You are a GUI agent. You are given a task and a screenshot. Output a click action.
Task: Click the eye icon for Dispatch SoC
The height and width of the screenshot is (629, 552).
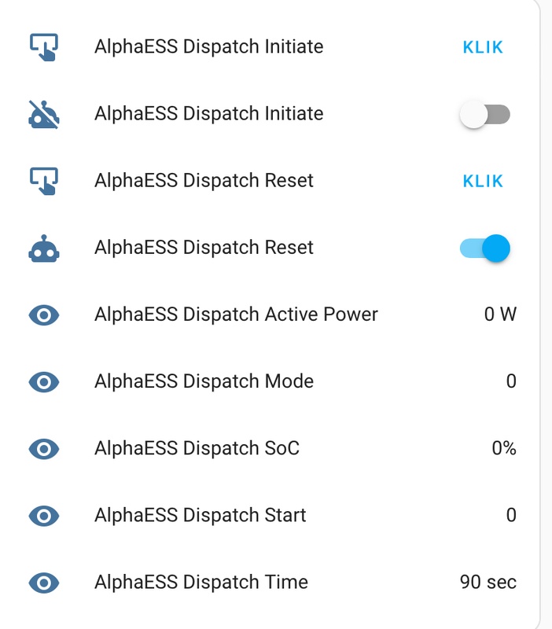coord(44,449)
